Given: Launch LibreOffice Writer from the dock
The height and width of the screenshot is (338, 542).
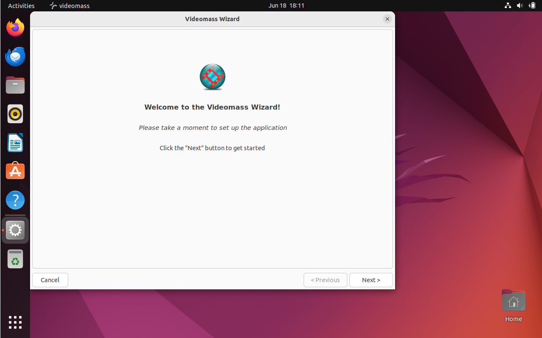Looking at the screenshot, I should coord(15,143).
